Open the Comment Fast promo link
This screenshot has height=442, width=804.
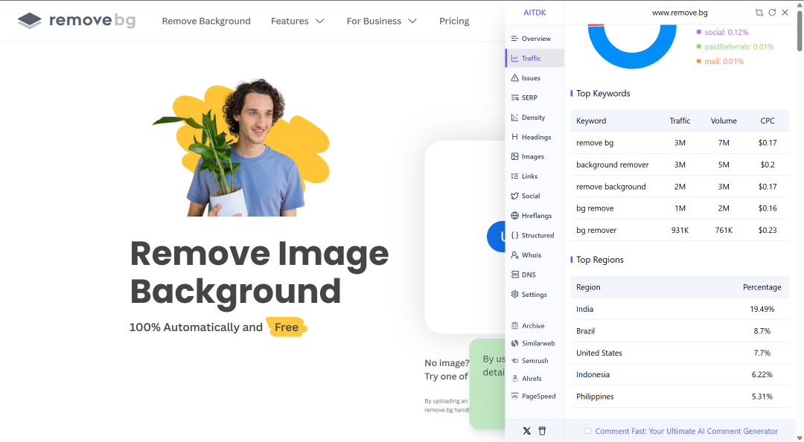coord(686,431)
